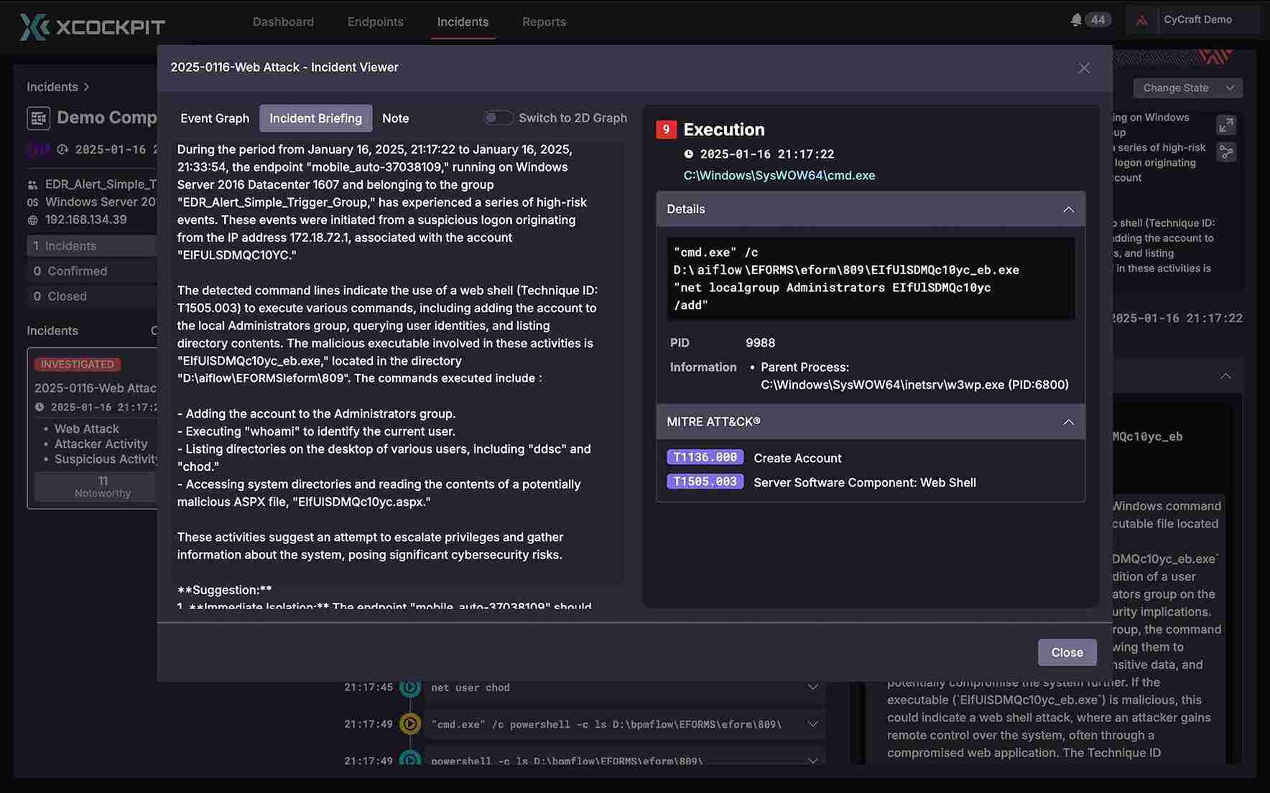
Task: Click the red severity 9 badge
Action: (666, 129)
